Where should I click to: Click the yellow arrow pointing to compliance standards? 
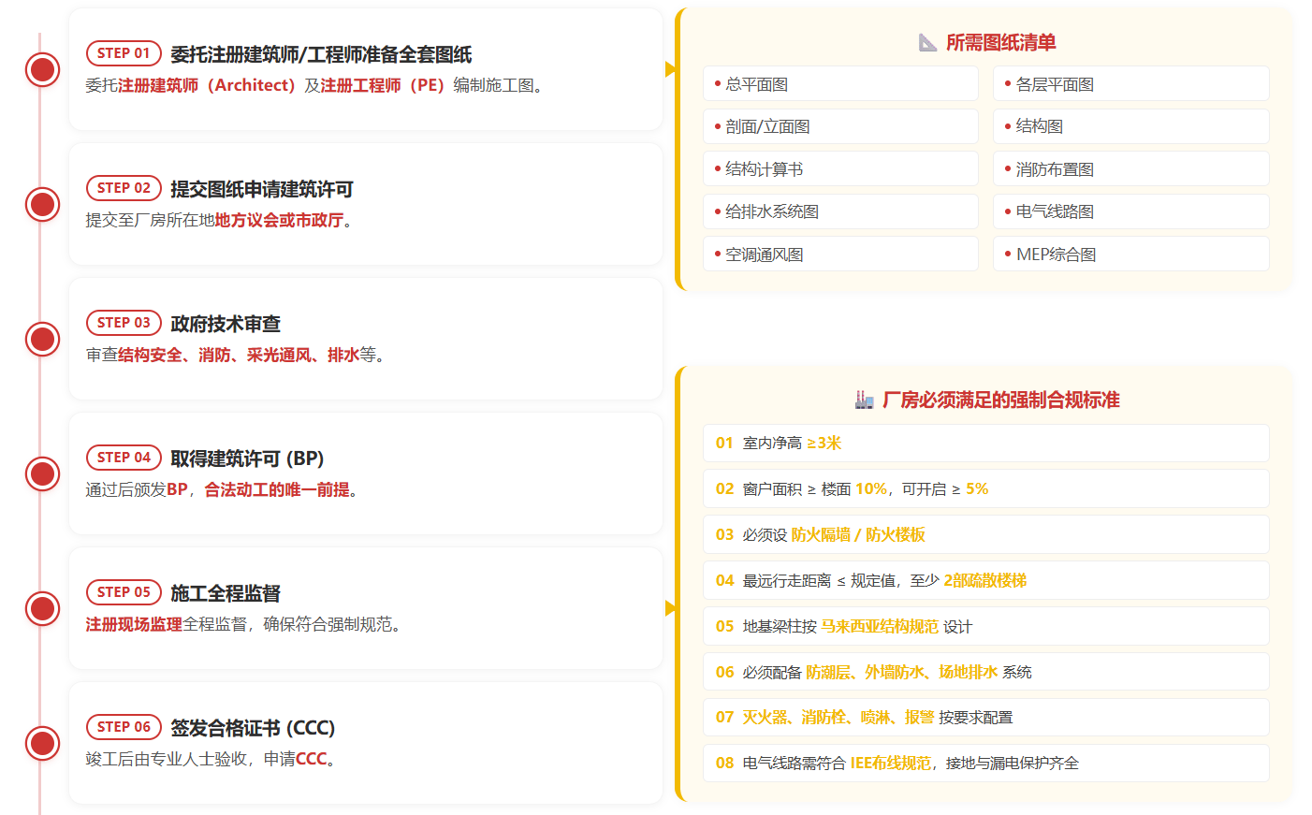tap(670, 608)
